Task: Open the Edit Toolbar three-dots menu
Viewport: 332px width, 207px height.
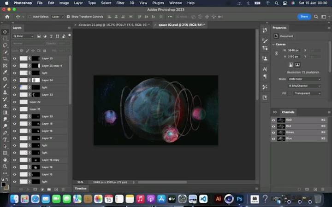Action: pos(5,173)
